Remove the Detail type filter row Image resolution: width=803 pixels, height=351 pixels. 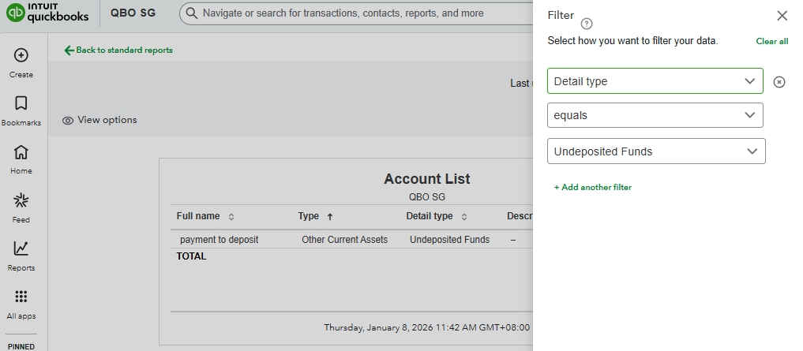pyautogui.click(x=779, y=82)
